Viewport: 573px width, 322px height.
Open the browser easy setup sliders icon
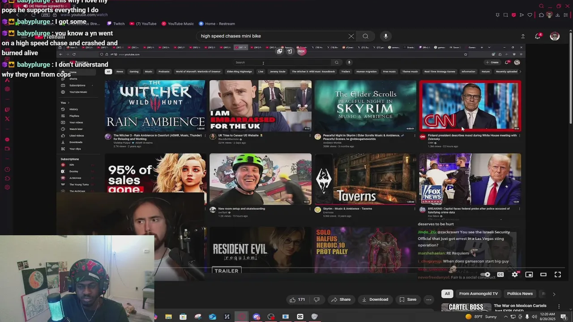(565, 15)
